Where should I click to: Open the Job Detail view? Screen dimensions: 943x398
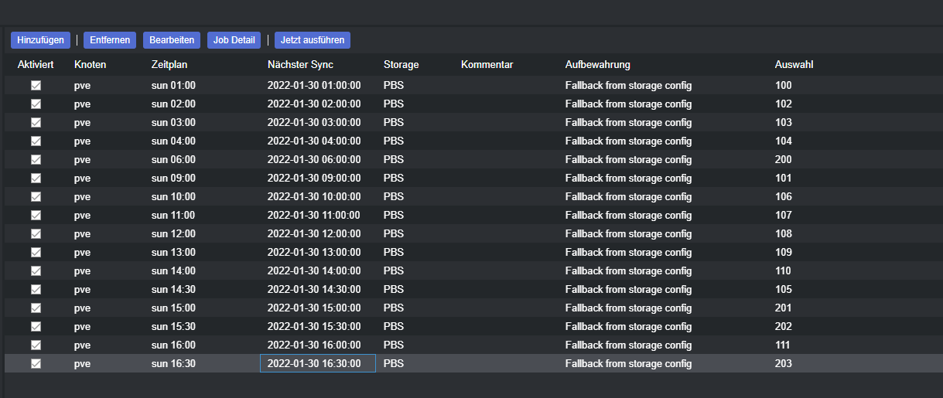click(x=234, y=39)
